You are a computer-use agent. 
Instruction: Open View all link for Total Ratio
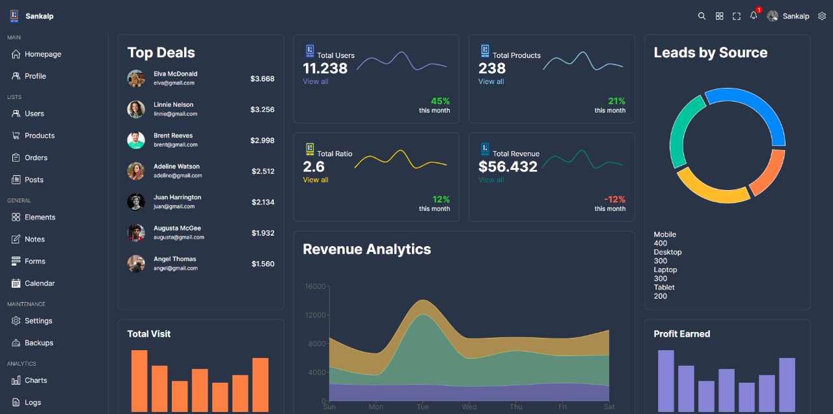click(x=316, y=180)
